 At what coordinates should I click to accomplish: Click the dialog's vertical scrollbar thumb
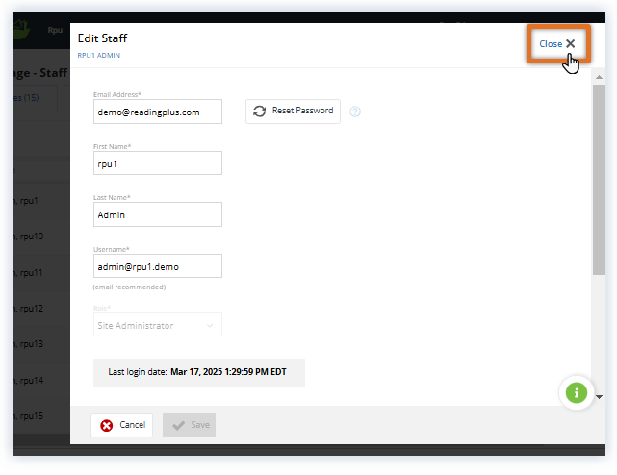click(x=599, y=179)
